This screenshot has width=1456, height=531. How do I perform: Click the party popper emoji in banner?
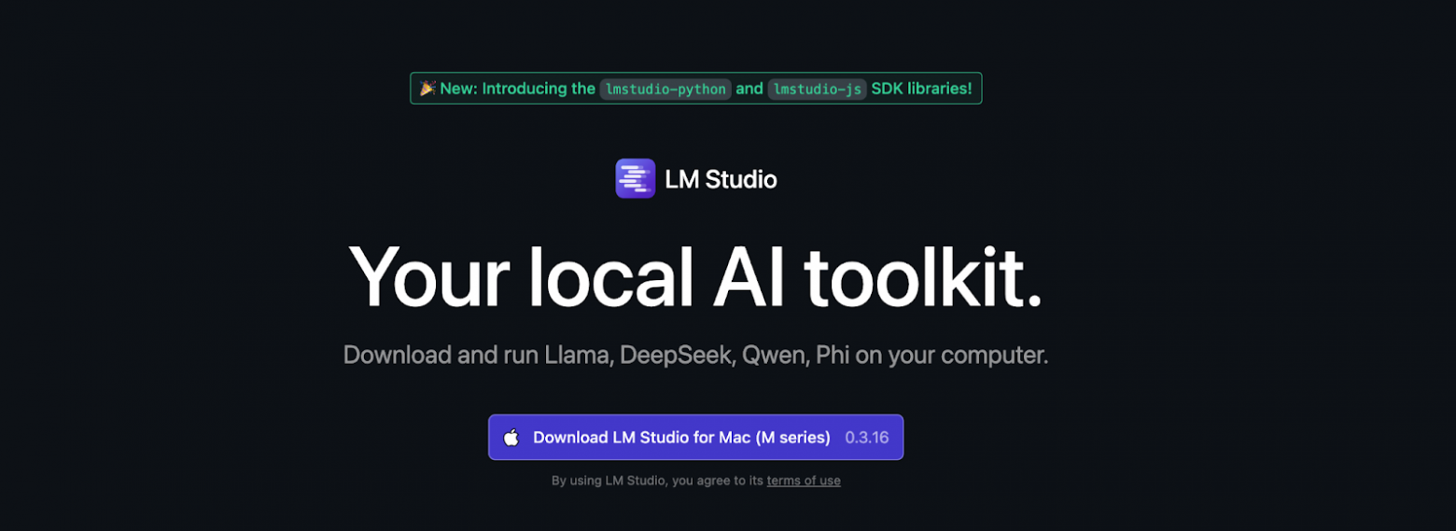click(x=427, y=89)
